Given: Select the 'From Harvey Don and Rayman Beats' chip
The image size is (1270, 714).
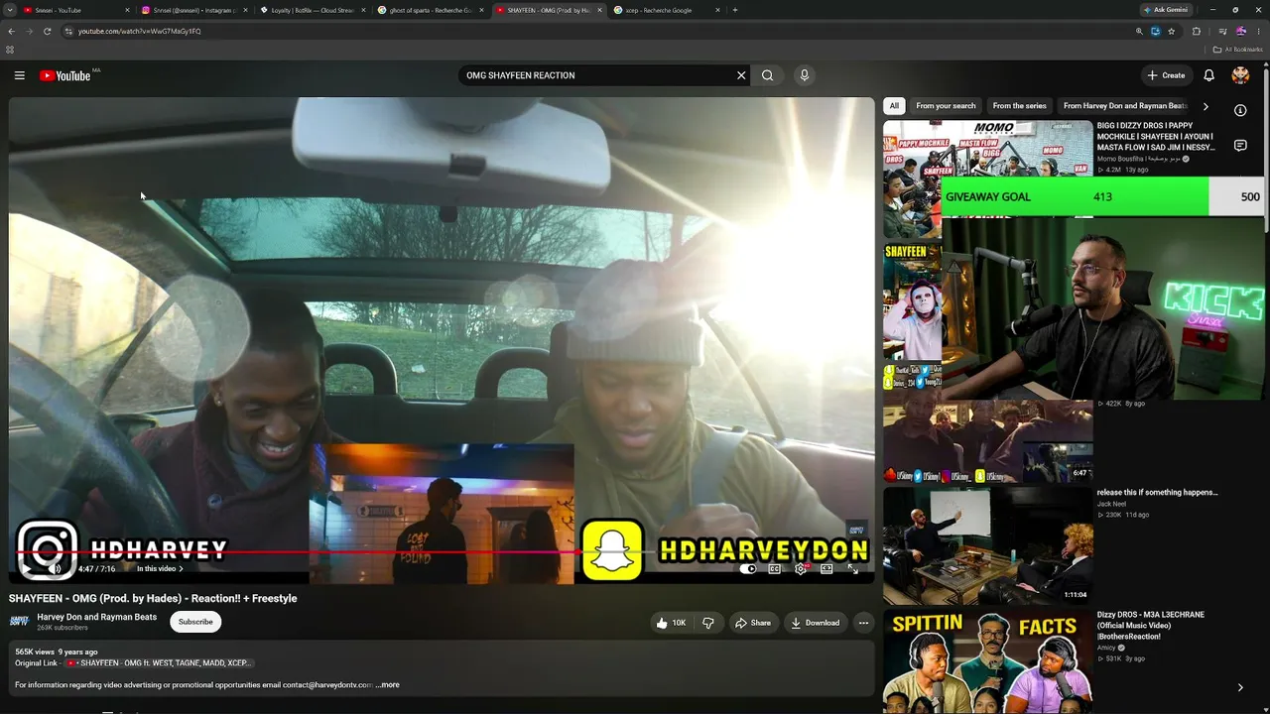Looking at the screenshot, I should click(1125, 106).
